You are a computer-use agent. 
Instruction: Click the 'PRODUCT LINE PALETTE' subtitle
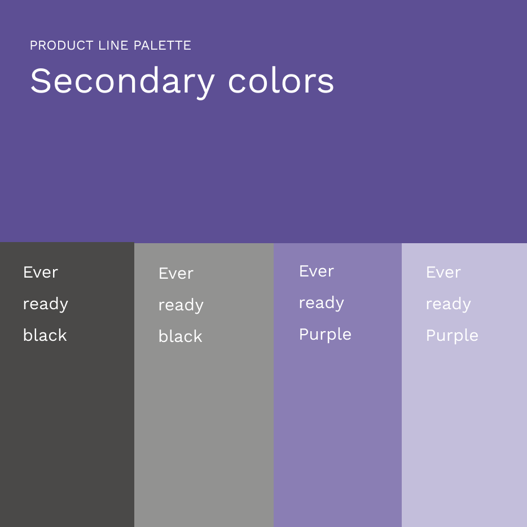click(x=111, y=46)
